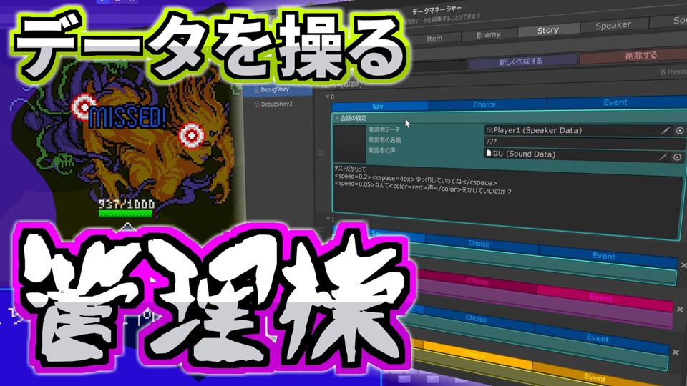Remove the pink story element with X
This screenshot has width=687, height=386.
pyautogui.click(x=680, y=310)
